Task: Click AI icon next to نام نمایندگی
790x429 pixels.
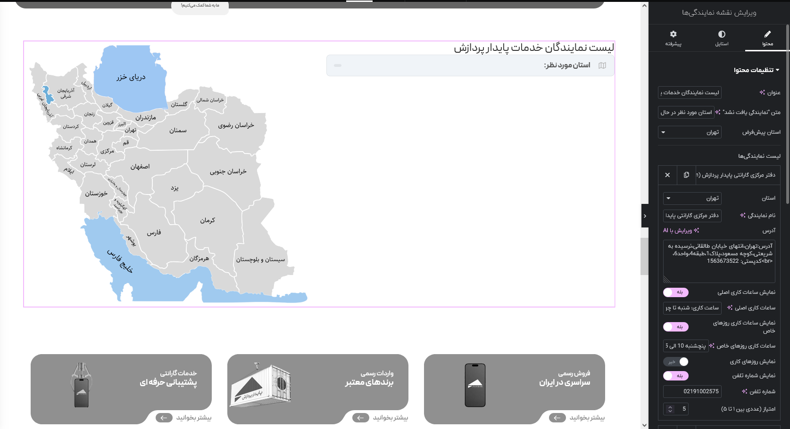Action: click(743, 215)
